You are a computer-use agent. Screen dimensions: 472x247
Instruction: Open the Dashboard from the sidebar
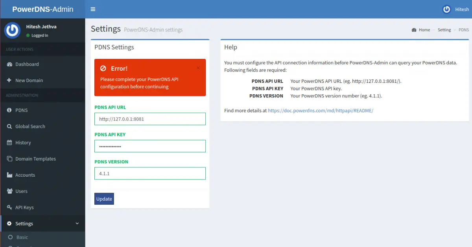28,64
